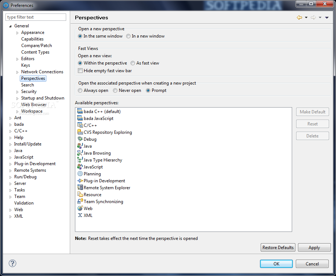Click the CVS Repository Exploring icon
The image size is (336, 276).
coord(80,132)
